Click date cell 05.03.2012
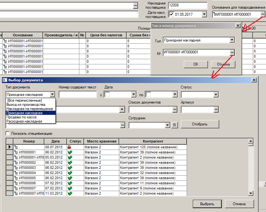Image resolution: width=266 pixels, height=212 pixels. pos(55,158)
